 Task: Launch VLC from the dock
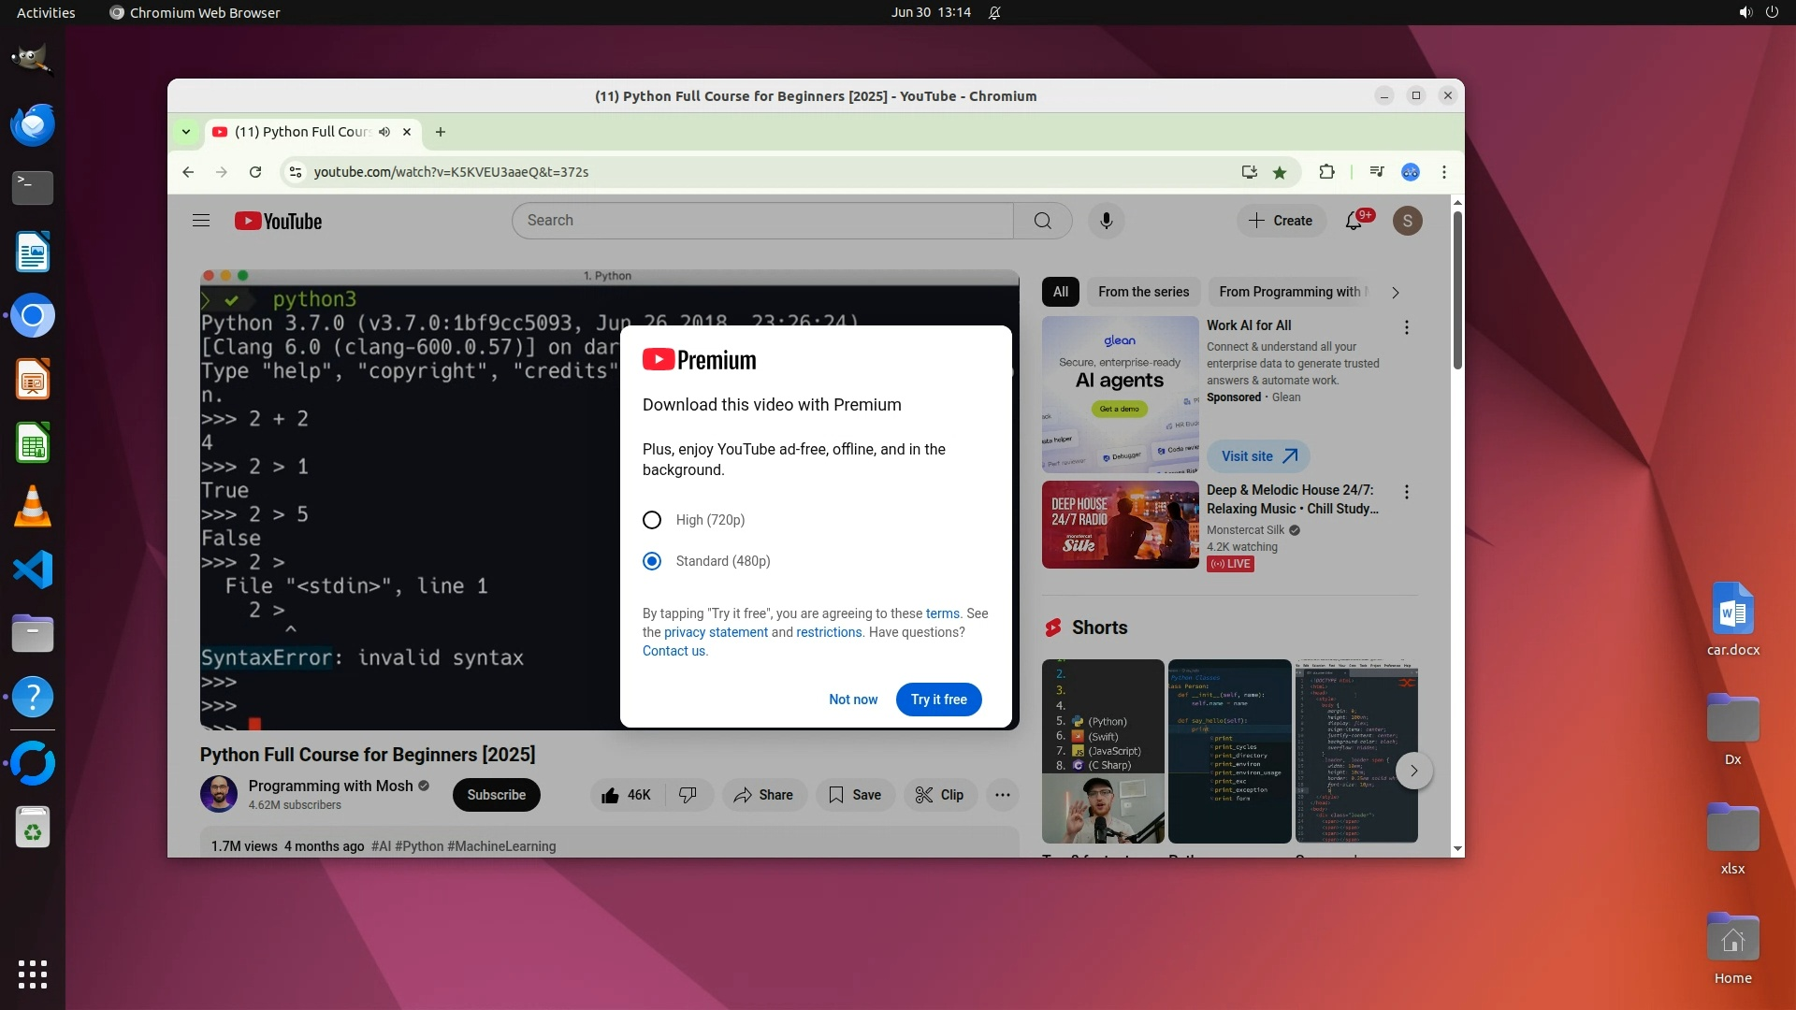point(33,506)
